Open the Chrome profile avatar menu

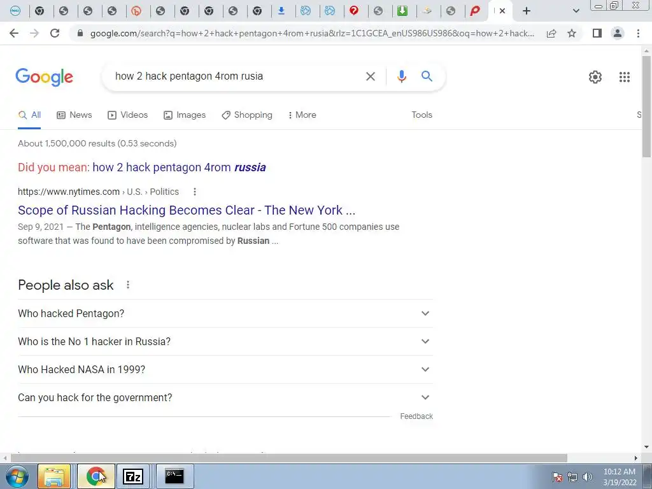pos(618,33)
